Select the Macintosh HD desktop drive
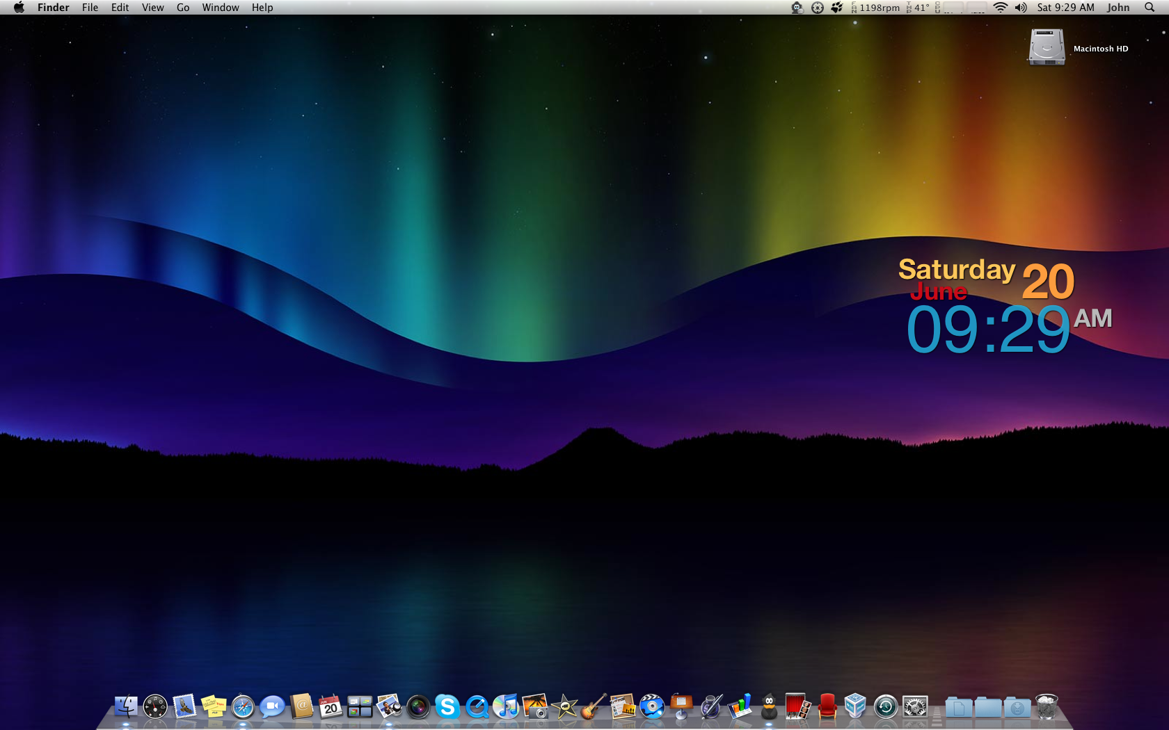This screenshot has height=730, width=1169. 1047,47
